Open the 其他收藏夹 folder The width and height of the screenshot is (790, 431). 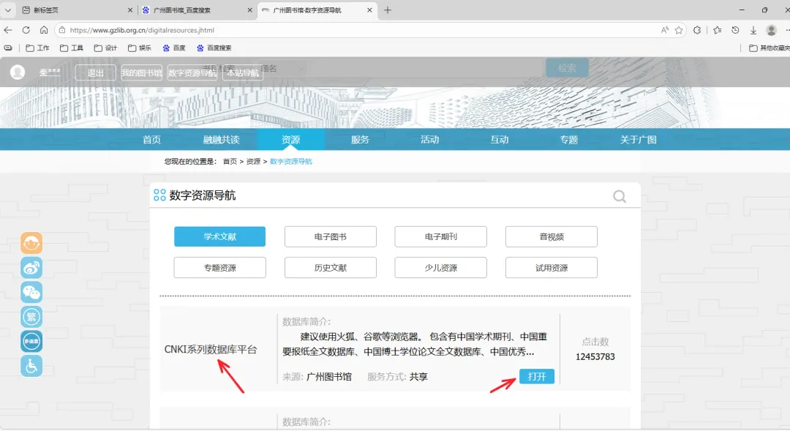769,48
